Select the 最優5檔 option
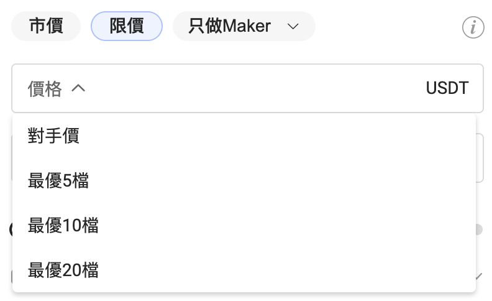The image size is (492, 301). pyautogui.click(x=58, y=181)
